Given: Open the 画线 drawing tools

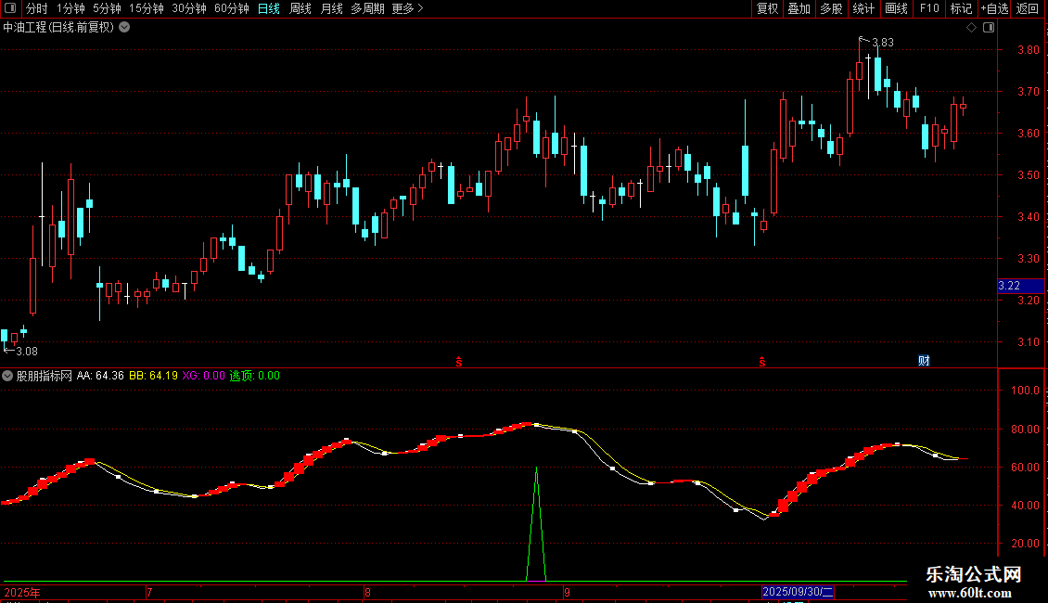Looking at the screenshot, I should pos(896,8).
